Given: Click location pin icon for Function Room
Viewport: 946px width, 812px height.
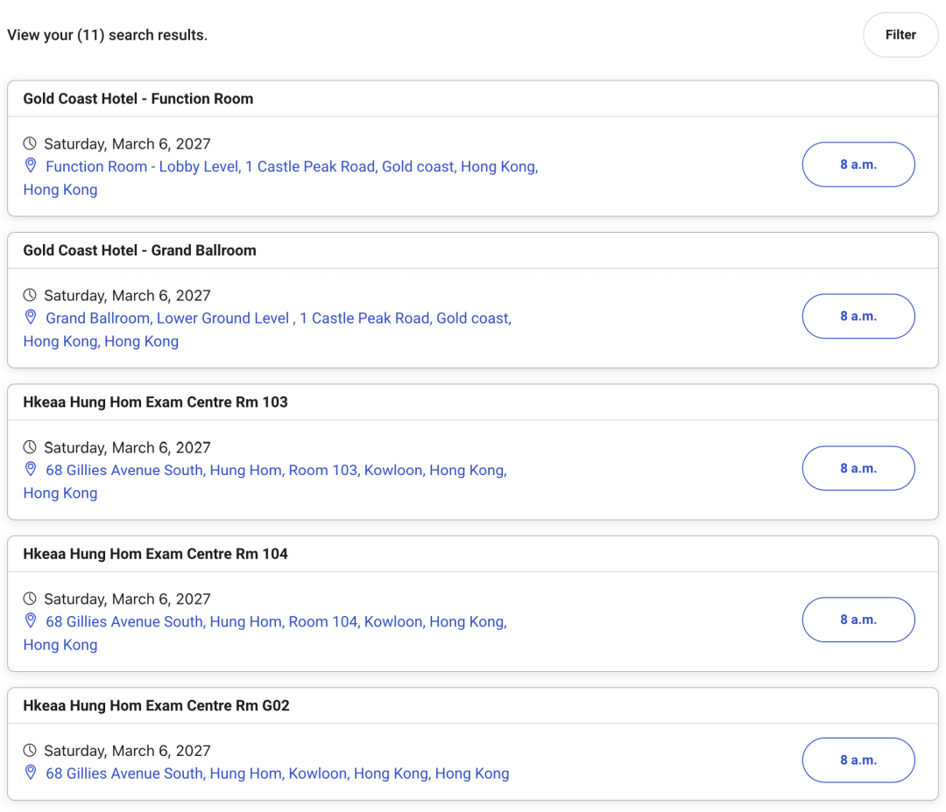Looking at the screenshot, I should click(x=31, y=165).
